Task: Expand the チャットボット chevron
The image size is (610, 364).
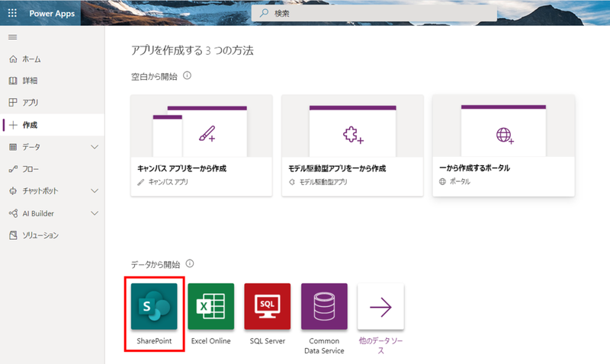Action: pos(95,191)
